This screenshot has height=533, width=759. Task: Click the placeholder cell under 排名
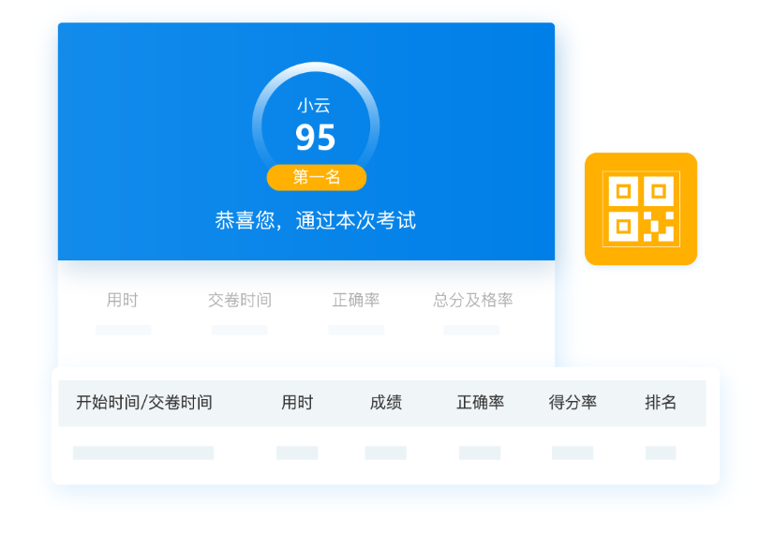[661, 452]
